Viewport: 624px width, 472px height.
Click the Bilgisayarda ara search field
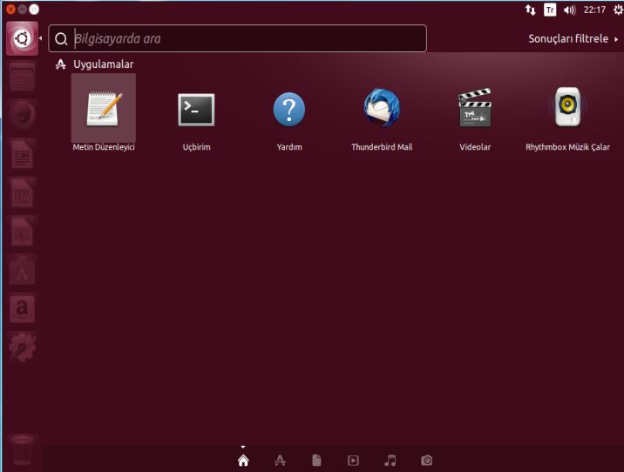point(238,38)
